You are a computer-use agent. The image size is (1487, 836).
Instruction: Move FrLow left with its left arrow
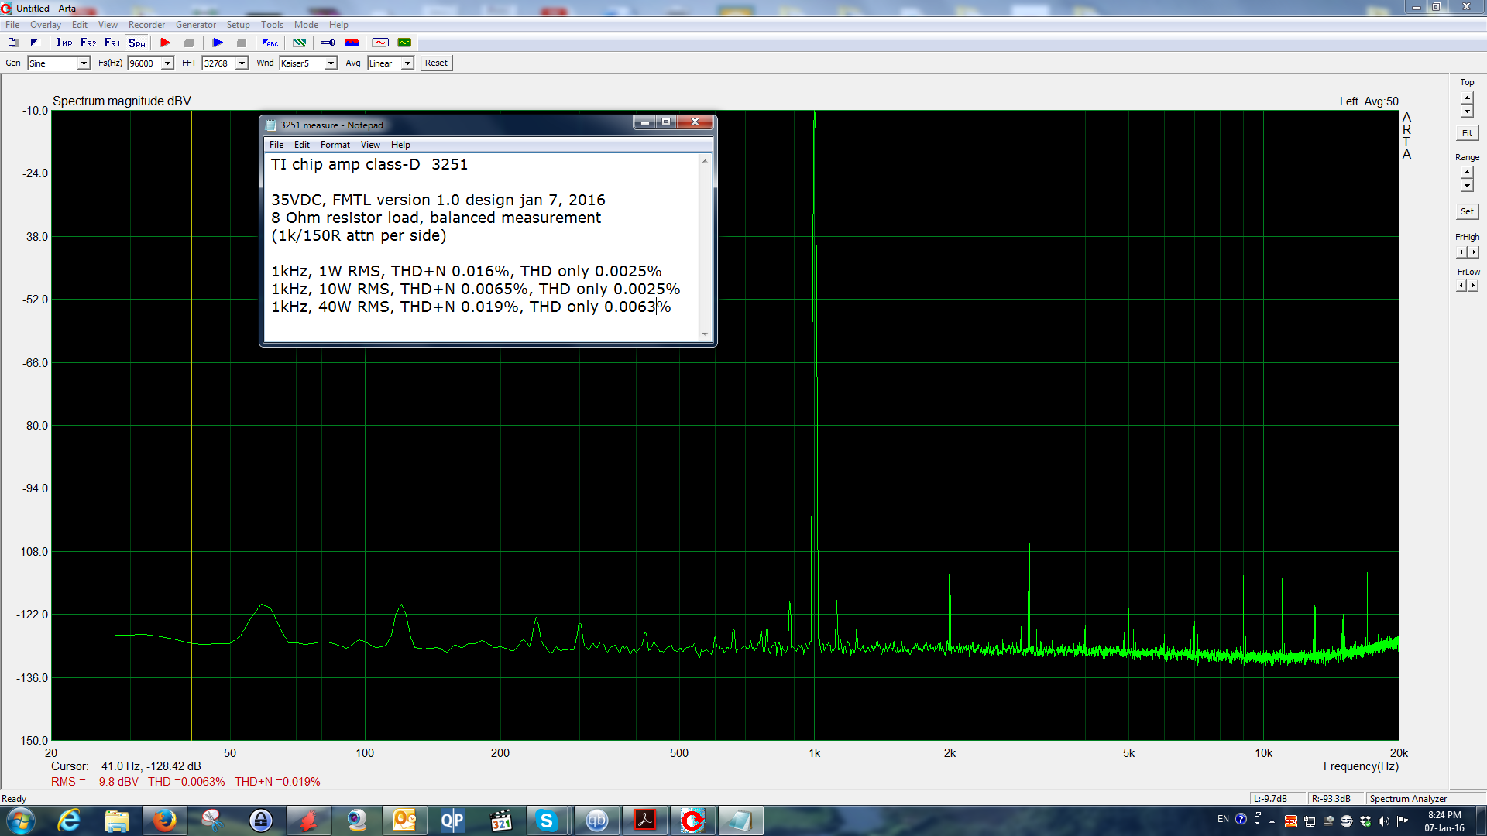pos(1461,286)
